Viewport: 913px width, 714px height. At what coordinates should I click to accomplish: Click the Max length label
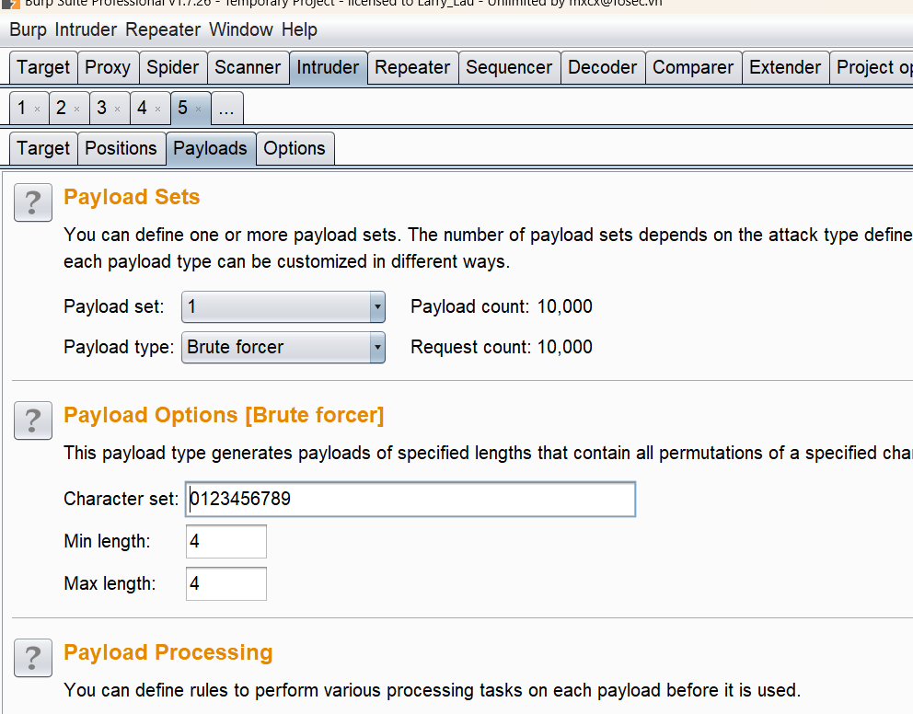[110, 583]
